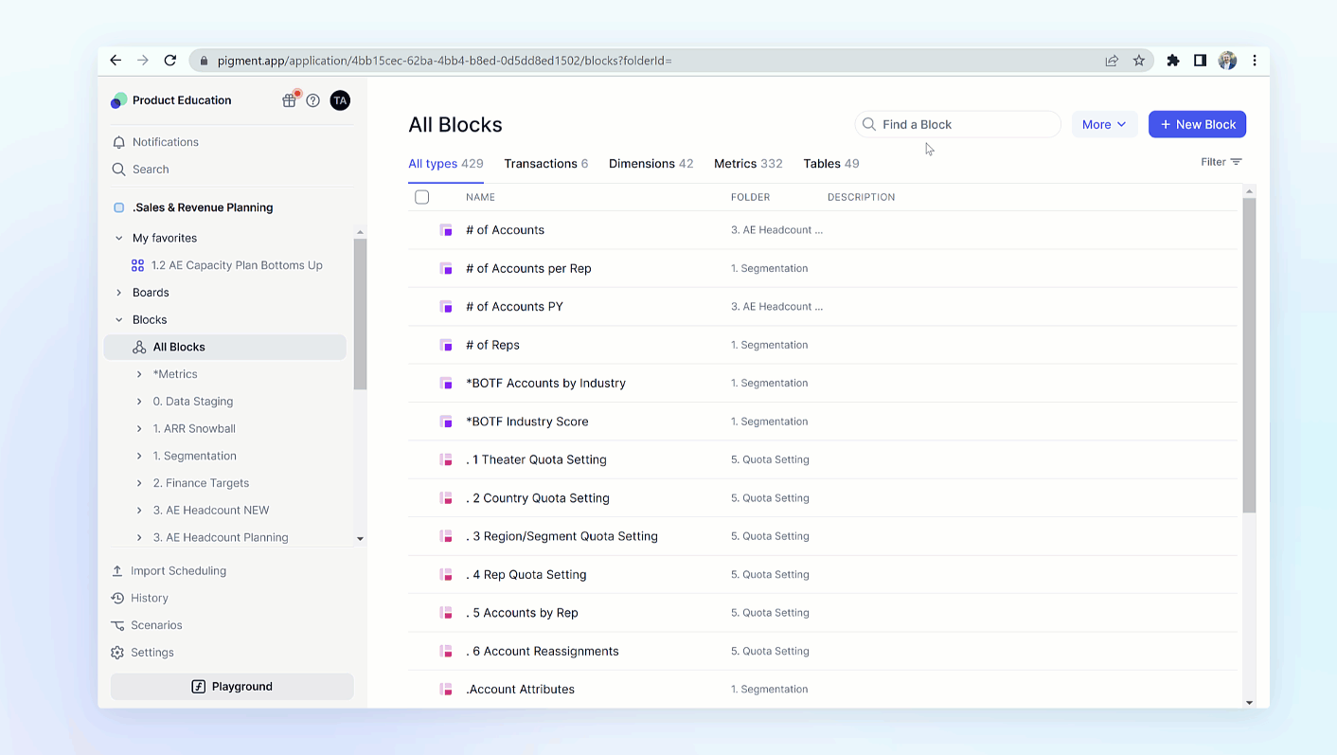The width and height of the screenshot is (1337, 755).
Task: Click table icon for .Account Attributes
Action: pyautogui.click(x=446, y=690)
